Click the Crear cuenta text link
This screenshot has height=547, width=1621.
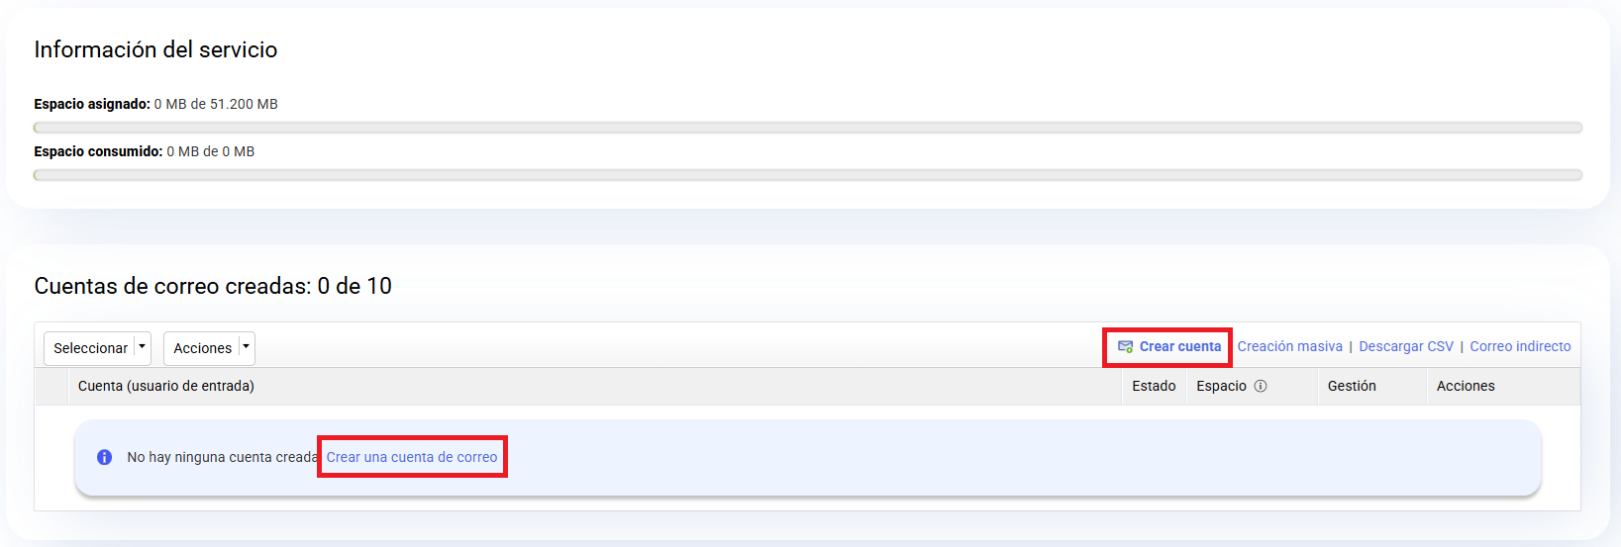[x=1180, y=346]
